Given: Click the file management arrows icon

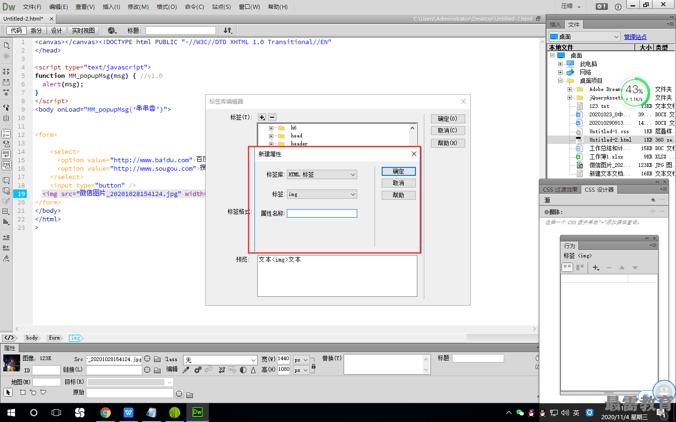Looking at the screenshot, I should click(228, 30).
